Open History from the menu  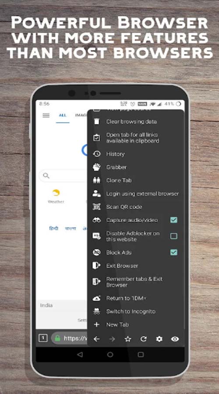(x=136, y=154)
